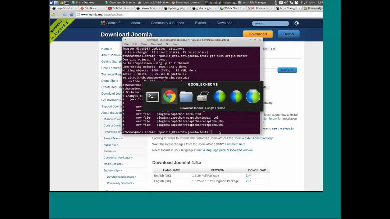Open the Home sidebar link
This screenshot has width=390, height=219.
pos(107,49)
